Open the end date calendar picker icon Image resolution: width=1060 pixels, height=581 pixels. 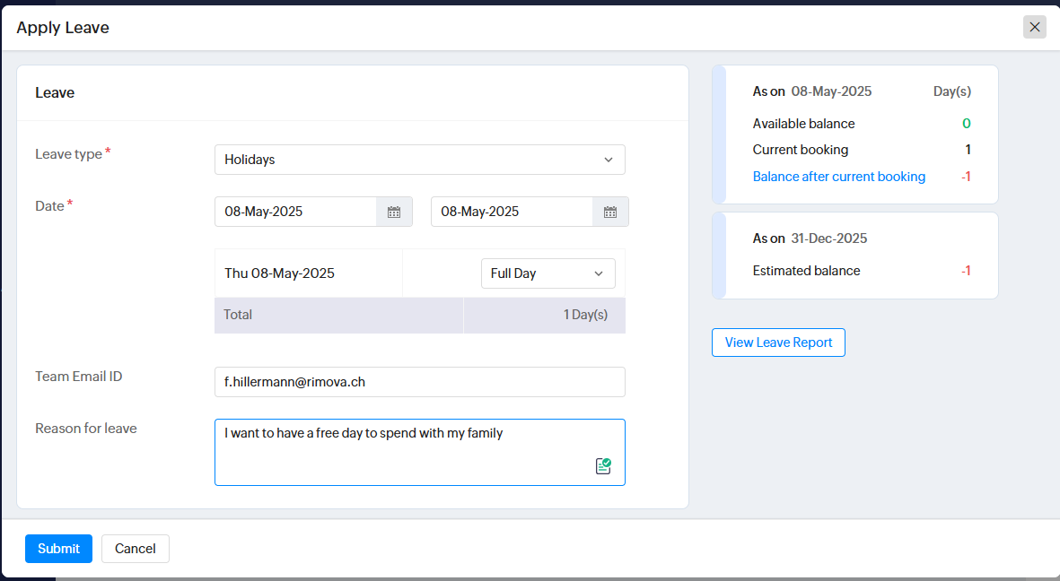coord(610,212)
